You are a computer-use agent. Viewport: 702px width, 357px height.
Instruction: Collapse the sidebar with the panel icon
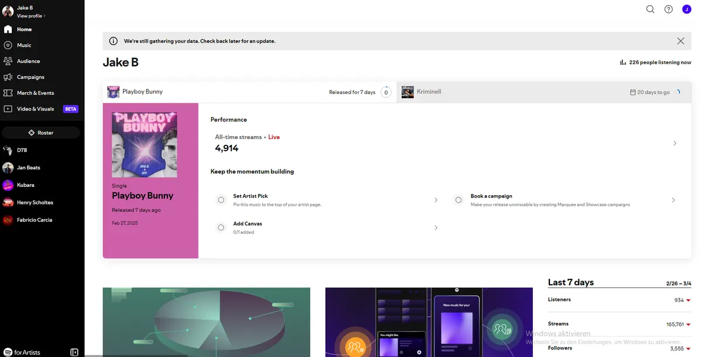pyautogui.click(x=74, y=352)
